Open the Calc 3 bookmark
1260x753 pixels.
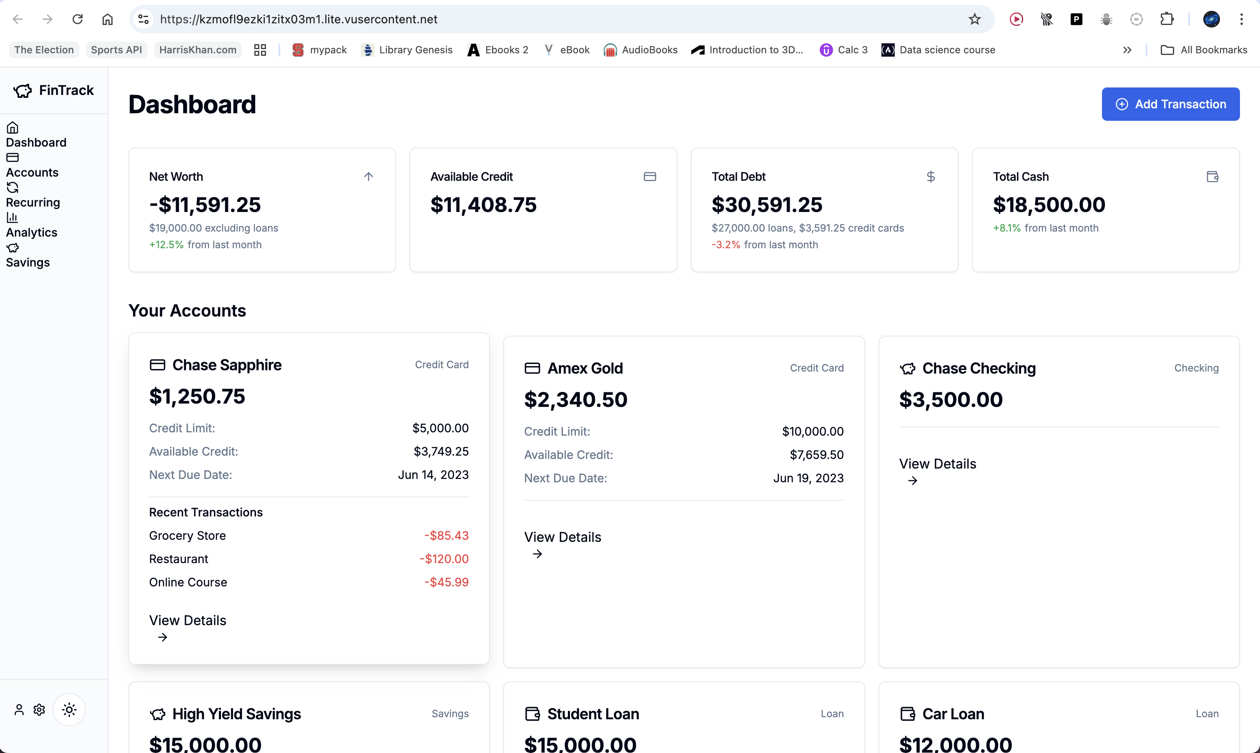click(843, 50)
